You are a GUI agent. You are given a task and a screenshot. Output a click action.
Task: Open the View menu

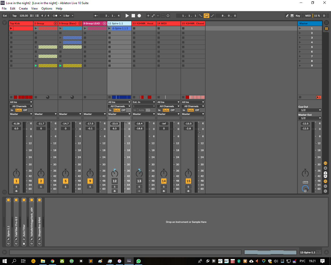(34, 9)
